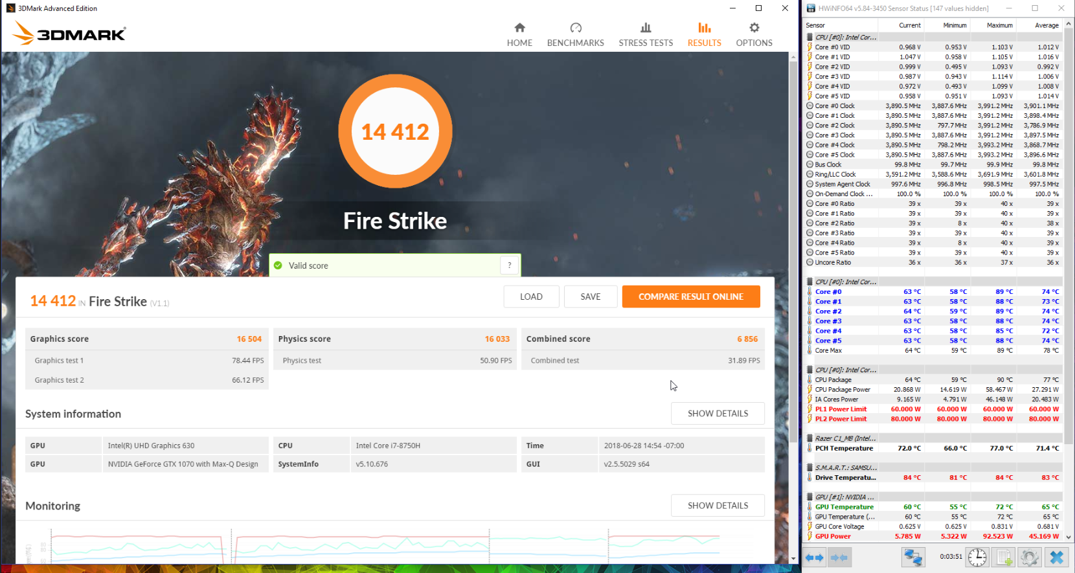Click the 3DMark scrollbar up arrow
Screen dimensions: 1075x573
[x=793, y=57]
